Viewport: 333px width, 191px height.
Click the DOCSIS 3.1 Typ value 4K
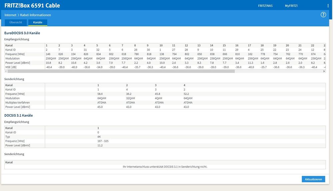[x=99, y=137]
